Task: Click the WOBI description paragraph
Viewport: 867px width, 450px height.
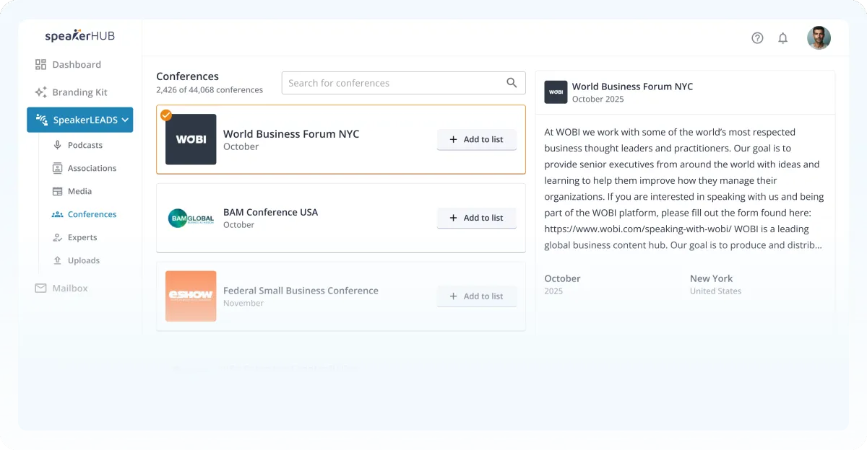Action: [x=684, y=188]
